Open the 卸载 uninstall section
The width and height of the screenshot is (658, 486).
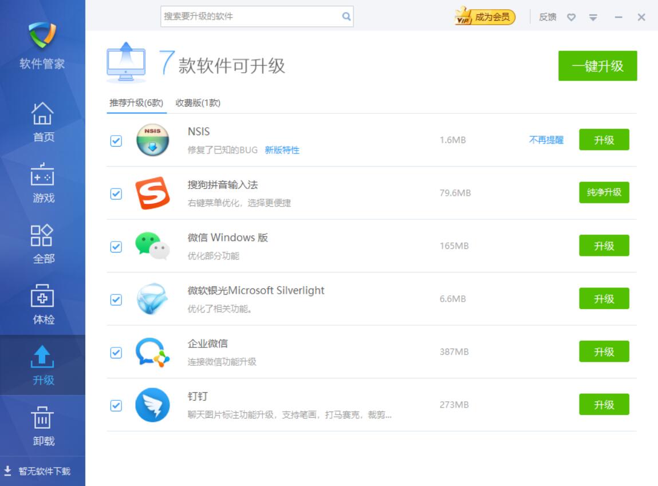pyautogui.click(x=42, y=426)
